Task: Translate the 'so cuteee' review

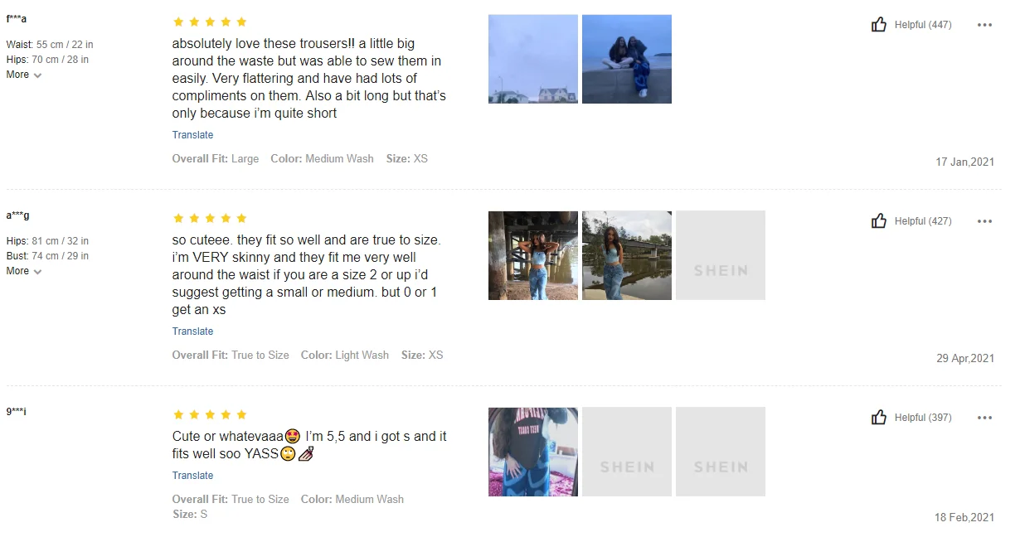Action: pos(192,331)
